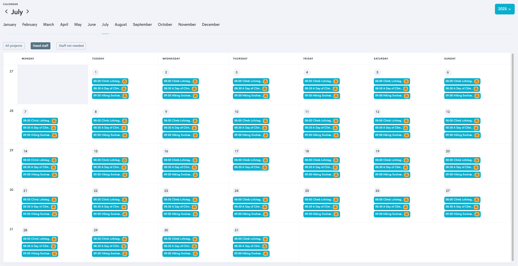Click the calendar vertical scrollbar
Image resolution: width=518 pixels, height=266 pixels.
513,157
